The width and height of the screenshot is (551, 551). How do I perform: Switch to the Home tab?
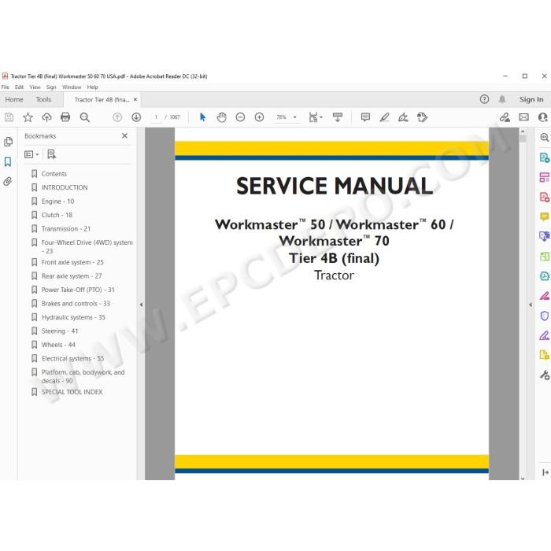point(14,99)
